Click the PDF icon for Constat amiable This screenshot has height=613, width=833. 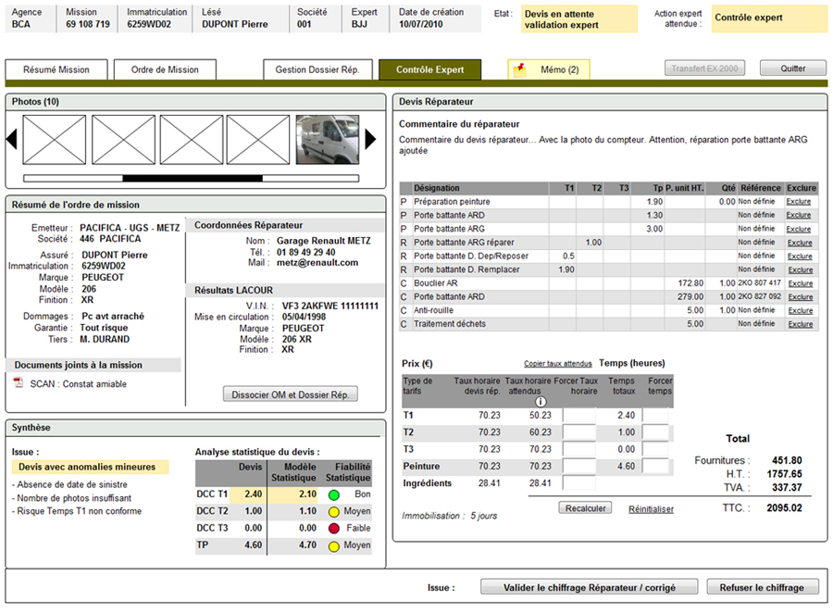[19, 383]
